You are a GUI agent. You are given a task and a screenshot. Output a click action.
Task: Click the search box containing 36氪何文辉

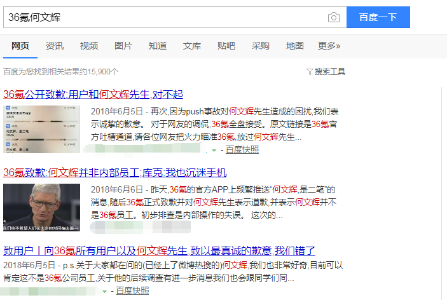pos(175,17)
